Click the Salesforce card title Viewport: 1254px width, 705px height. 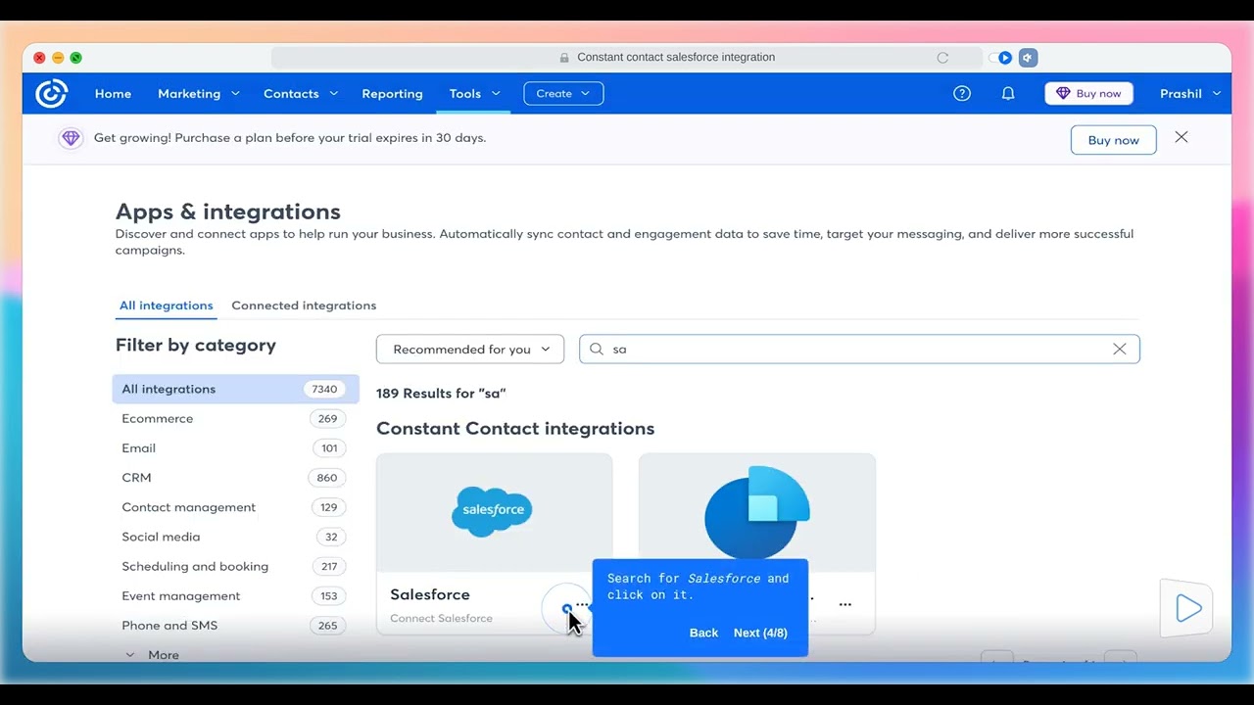pyautogui.click(x=430, y=594)
